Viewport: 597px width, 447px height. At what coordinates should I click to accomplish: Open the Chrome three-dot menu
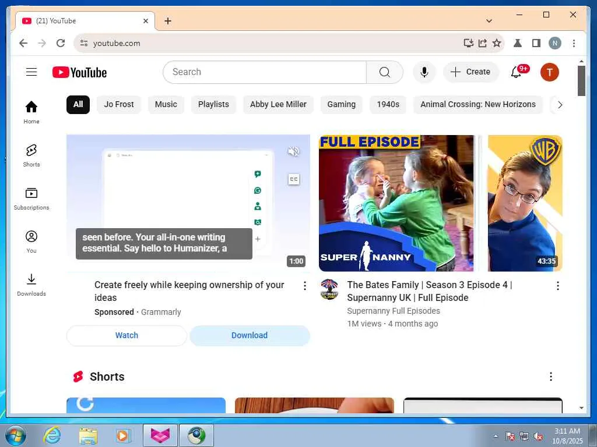pyautogui.click(x=574, y=43)
